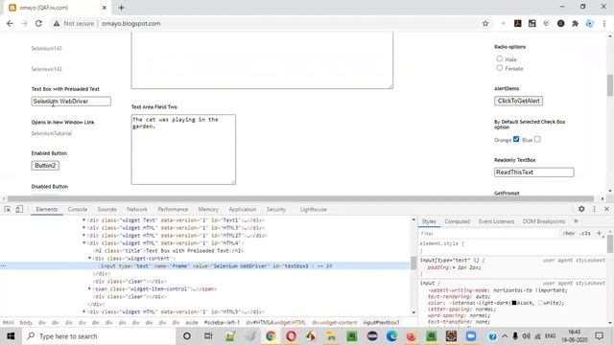Close the DevTools panel

click(x=606, y=209)
